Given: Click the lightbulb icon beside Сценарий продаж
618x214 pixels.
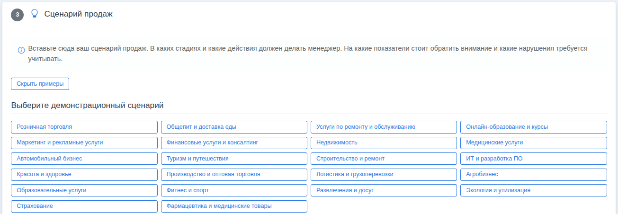Looking at the screenshot, I should pos(34,14).
